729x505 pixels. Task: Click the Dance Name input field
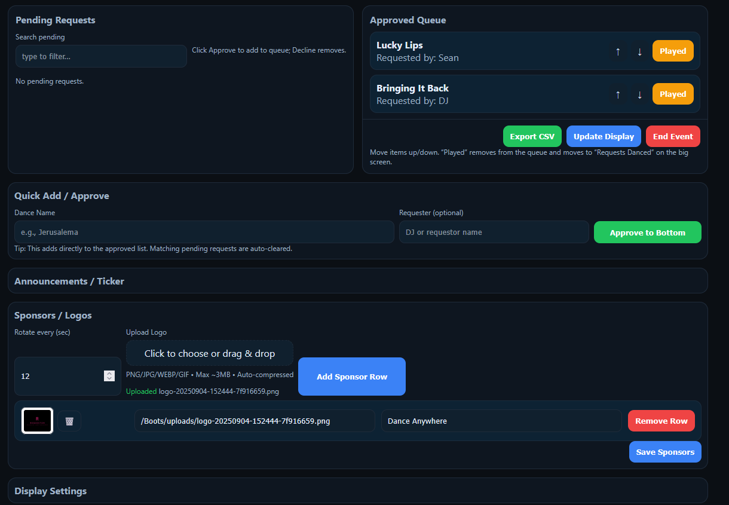pos(204,232)
